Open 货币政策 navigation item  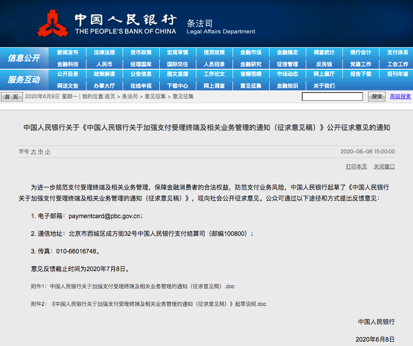[x=141, y=52]
